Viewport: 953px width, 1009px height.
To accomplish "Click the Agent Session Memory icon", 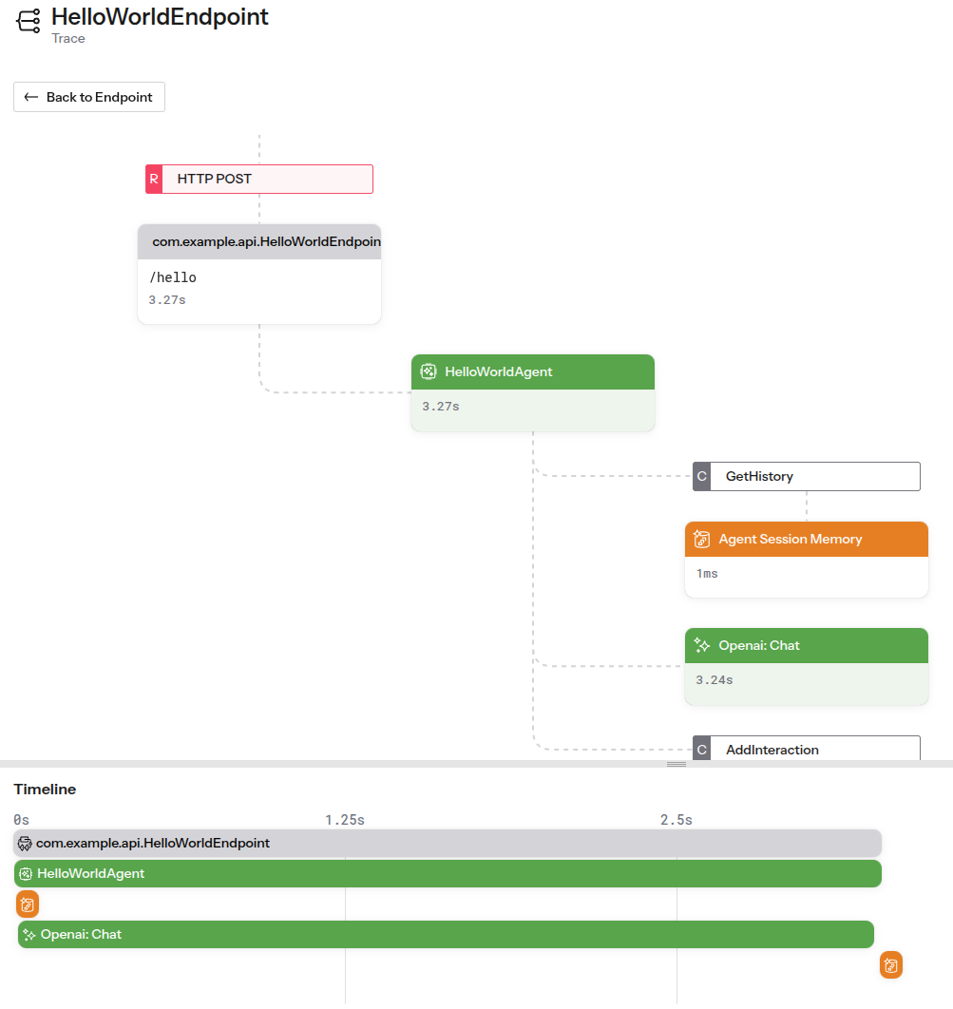I will [x=702, y=539].
